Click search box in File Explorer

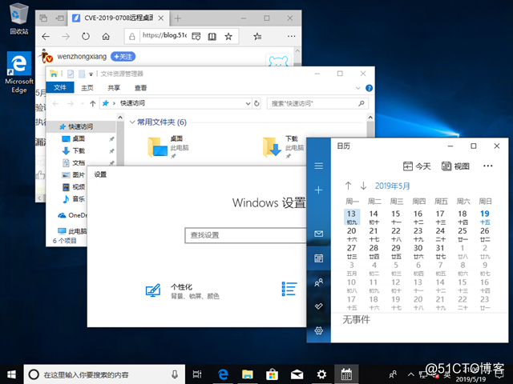tap(317, 103)
